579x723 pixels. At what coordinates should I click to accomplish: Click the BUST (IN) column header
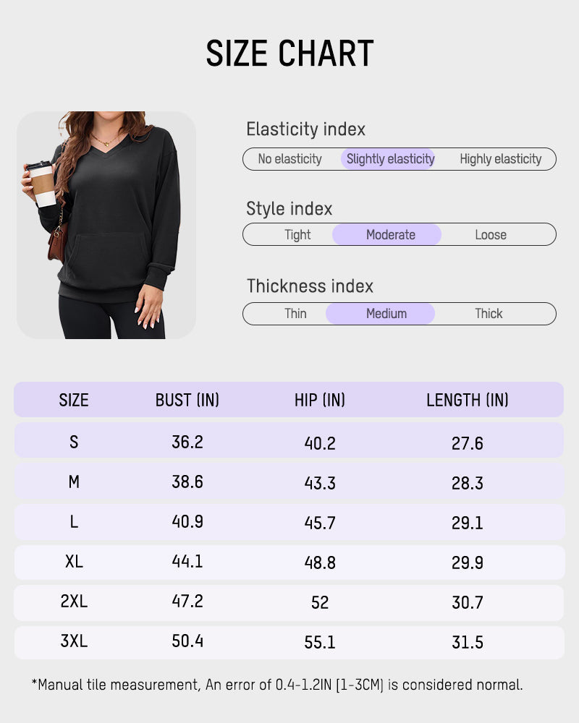click(x=187, y=400)
